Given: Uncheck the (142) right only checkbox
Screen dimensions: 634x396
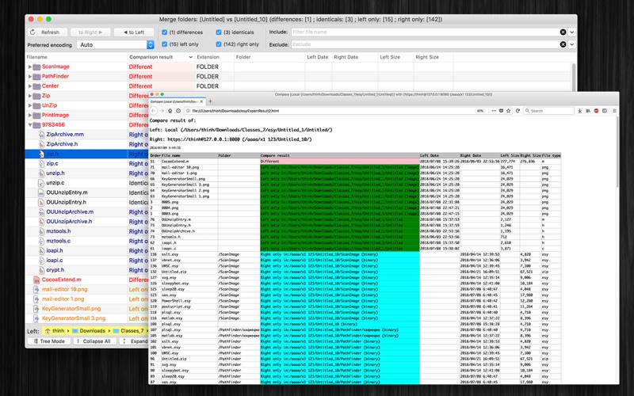Looking at the screenshot, I should pyautogui.click(x=219, y=44).
